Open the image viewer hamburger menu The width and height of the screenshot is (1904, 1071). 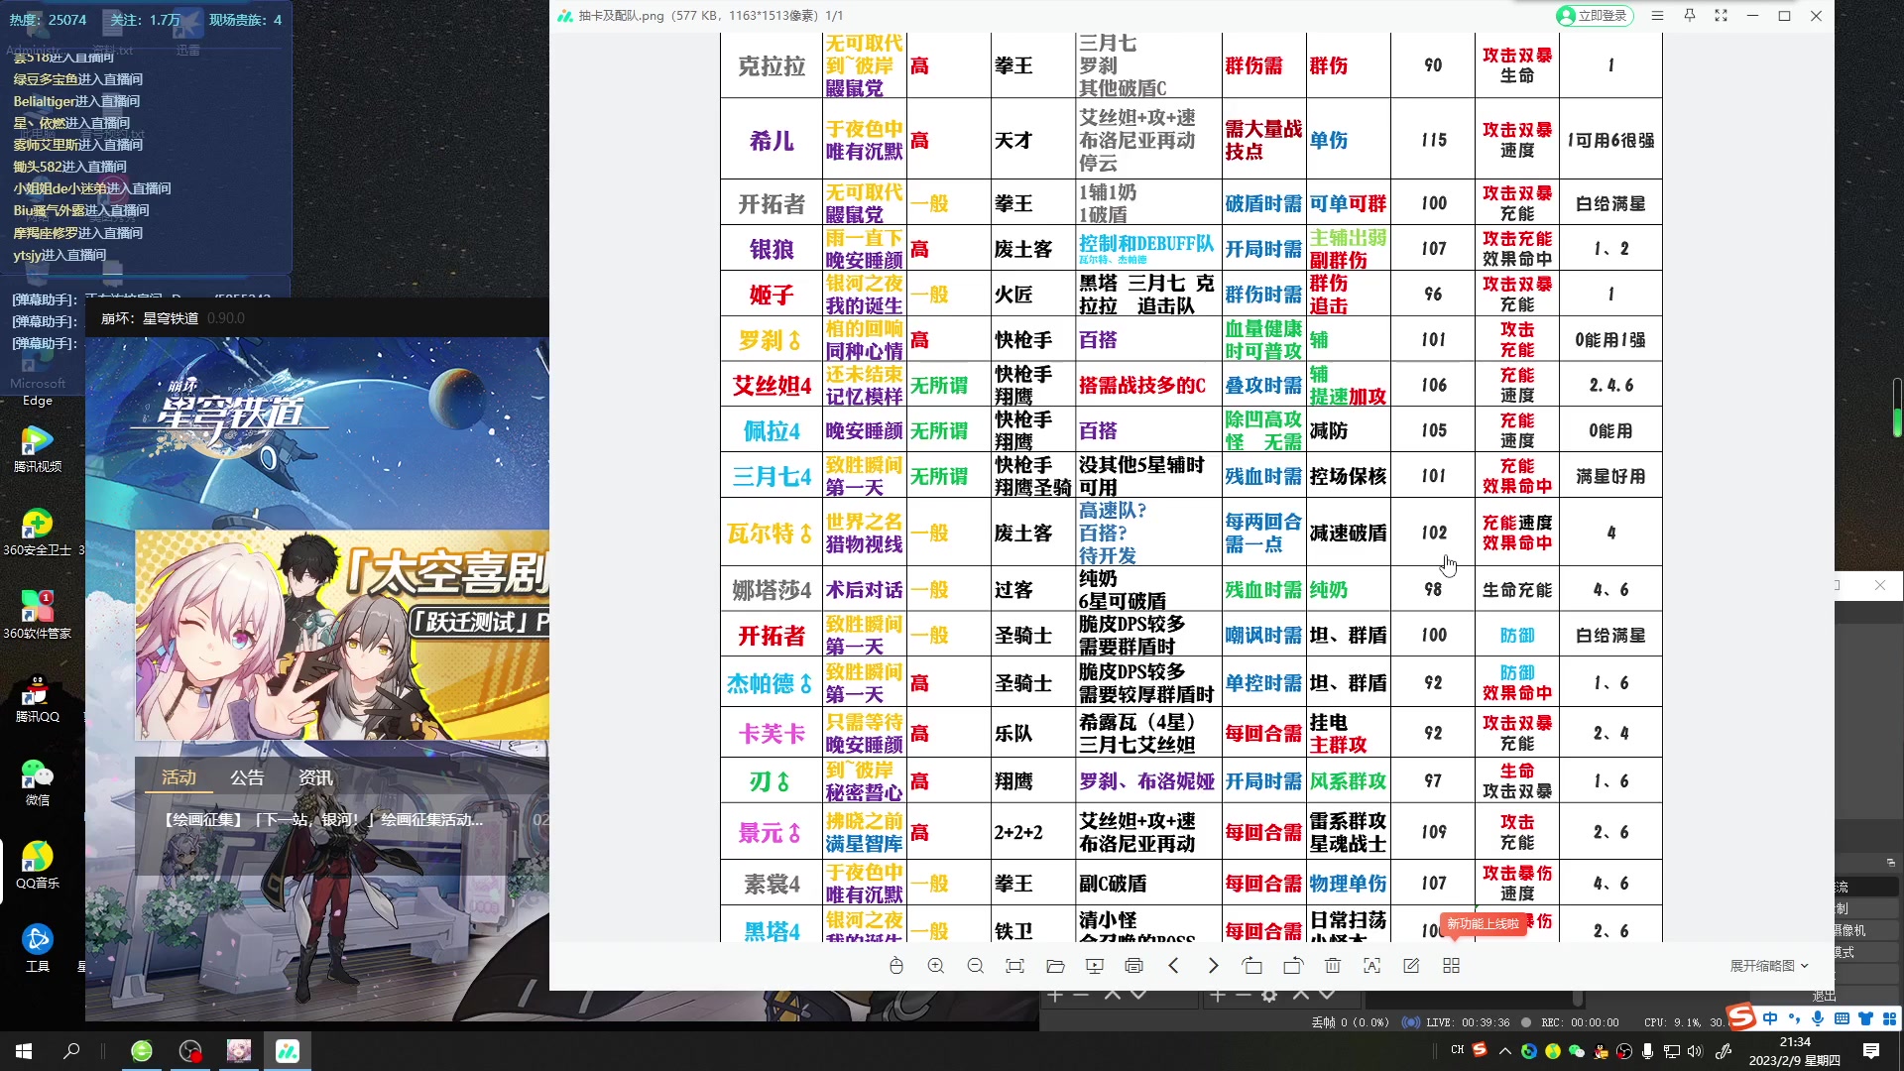[1657, 16]
